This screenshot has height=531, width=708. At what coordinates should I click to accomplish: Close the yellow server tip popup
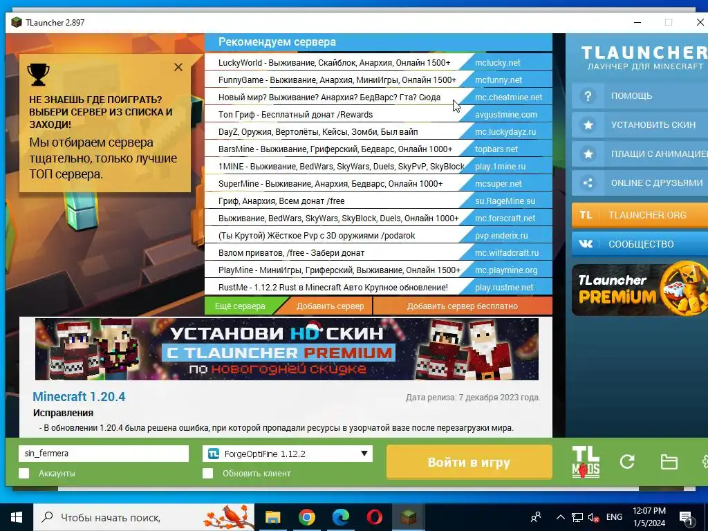(x=178, y=67)
